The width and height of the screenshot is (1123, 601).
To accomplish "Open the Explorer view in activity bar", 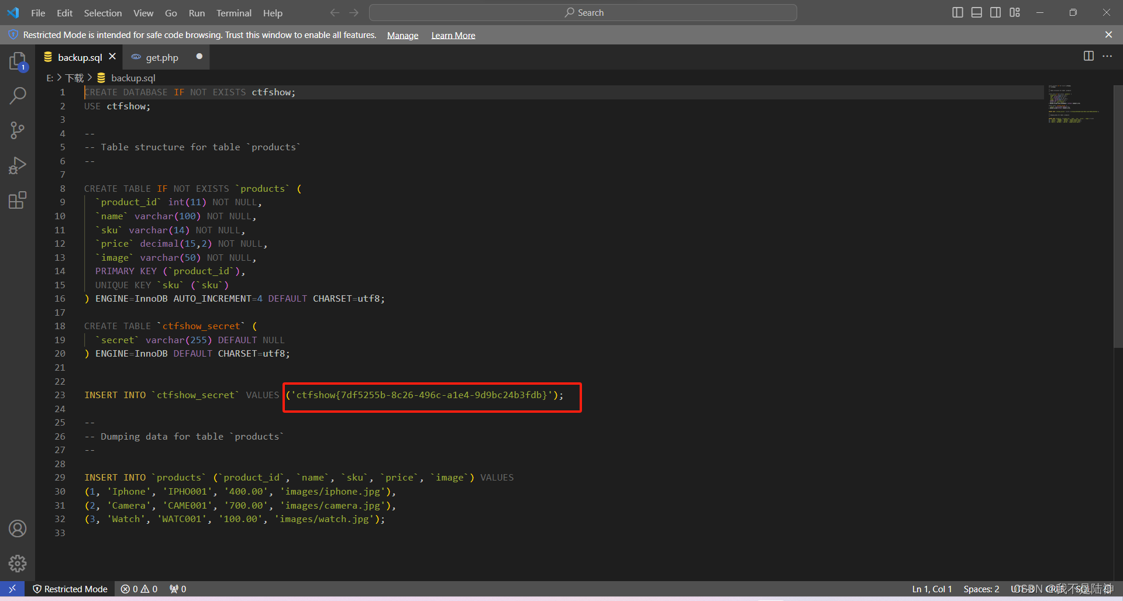I will pyautogui.click(x=18, y=61).
